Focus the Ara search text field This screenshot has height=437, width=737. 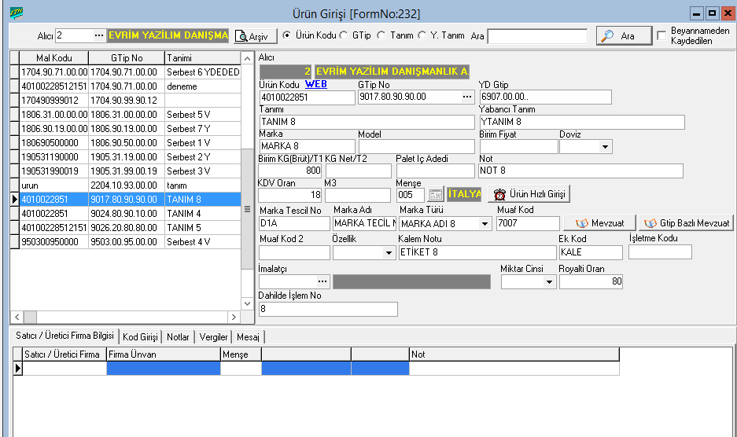pyautogui.click(x=537, y=36)
